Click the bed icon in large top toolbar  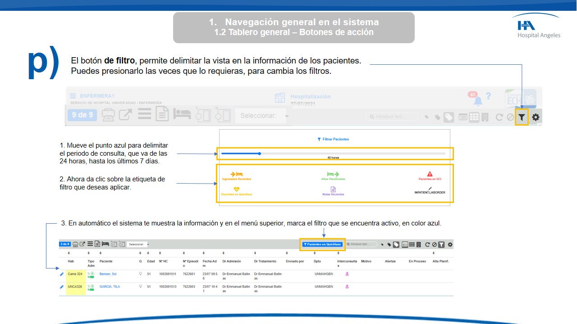[183, 114]
